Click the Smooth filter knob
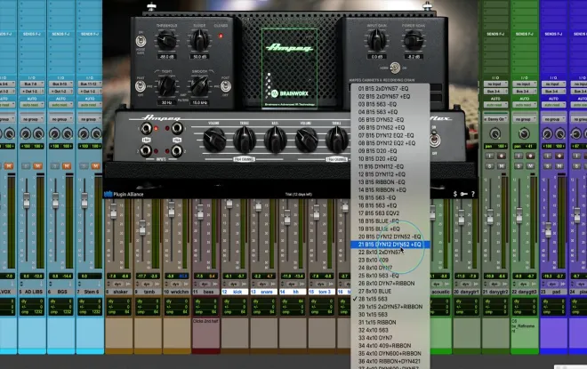Screen dimensions: 587x369 199,86
